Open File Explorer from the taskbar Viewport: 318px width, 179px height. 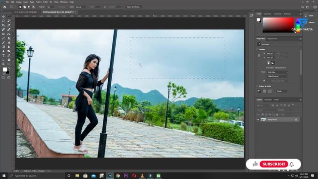tap(78, 176)
